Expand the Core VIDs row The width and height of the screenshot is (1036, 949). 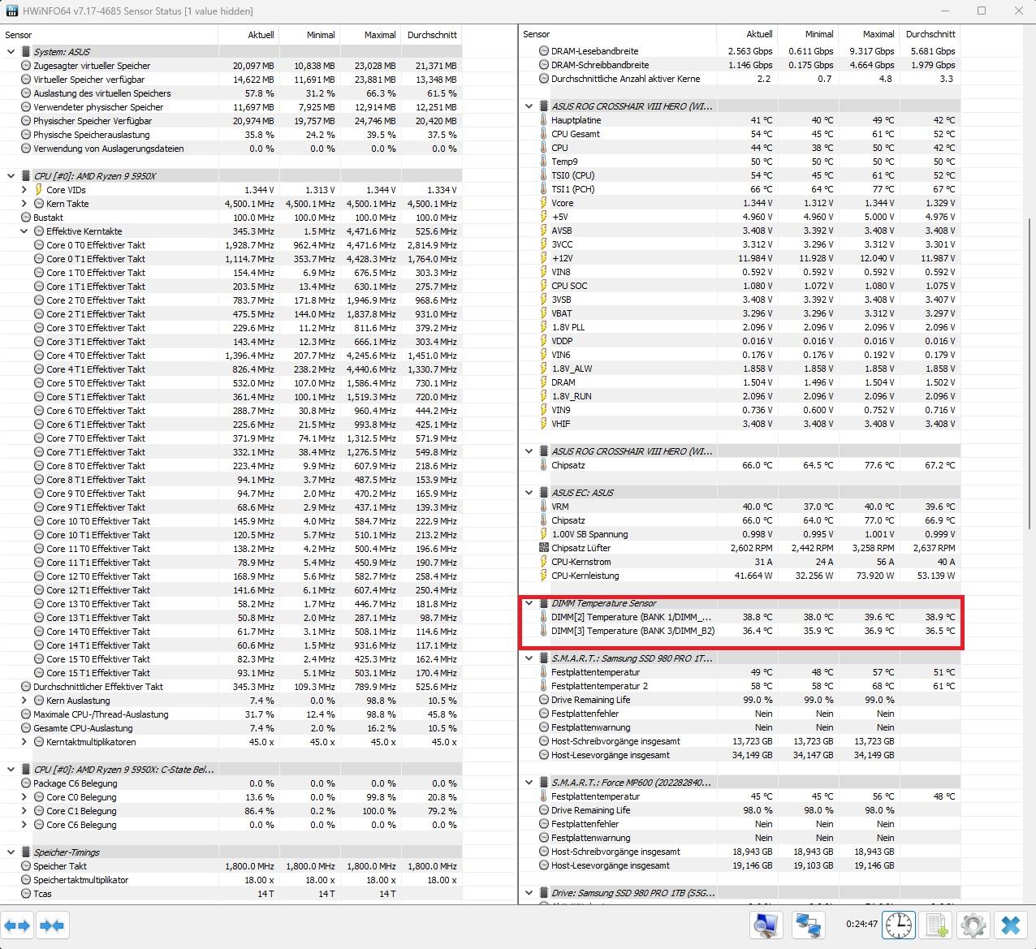tap(24, 190)
